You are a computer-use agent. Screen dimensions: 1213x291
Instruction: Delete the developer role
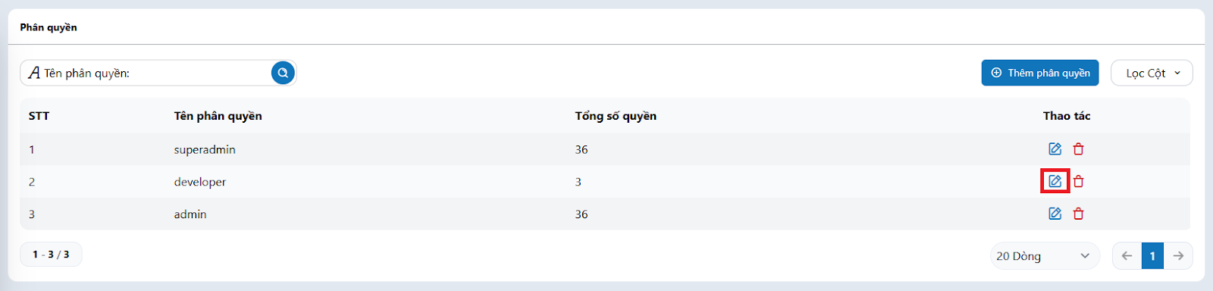(1078, 181)
